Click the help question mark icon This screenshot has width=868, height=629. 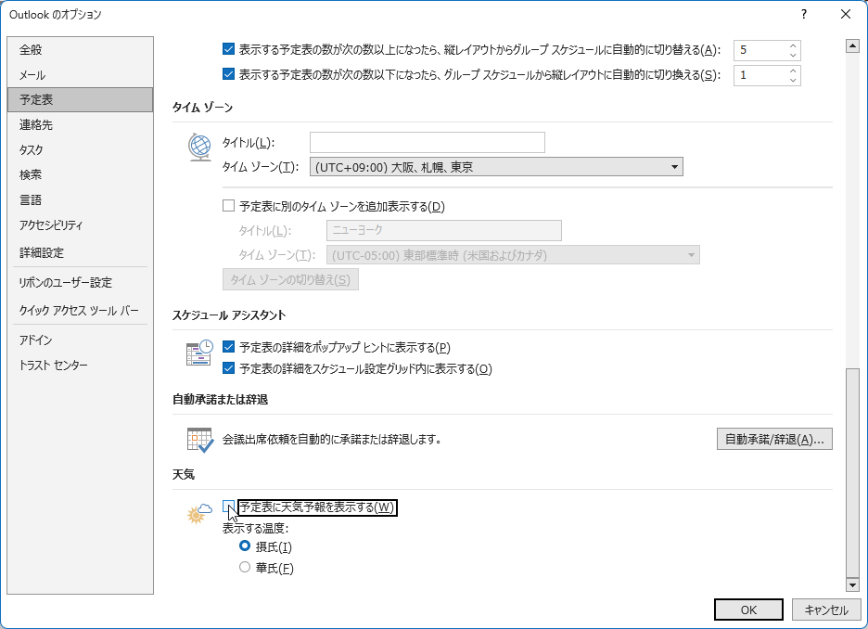[804, 14]
